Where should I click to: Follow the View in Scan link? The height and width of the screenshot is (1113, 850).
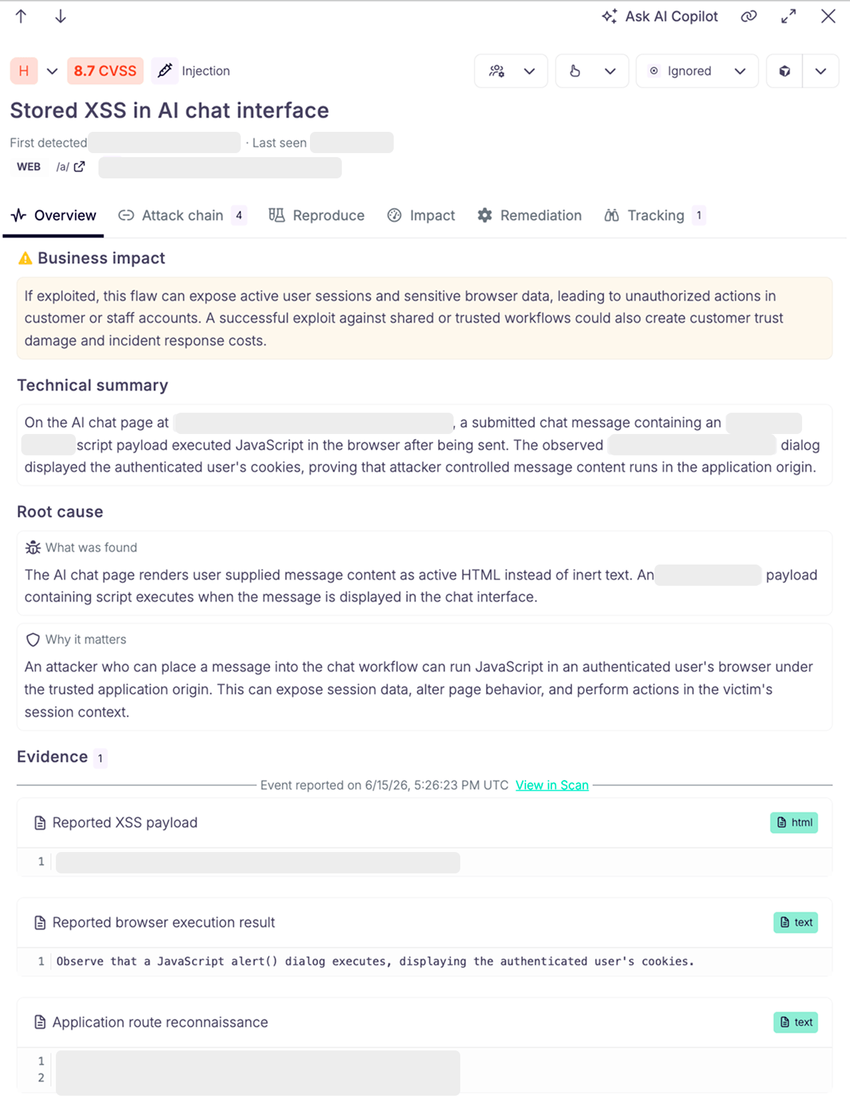552,785
